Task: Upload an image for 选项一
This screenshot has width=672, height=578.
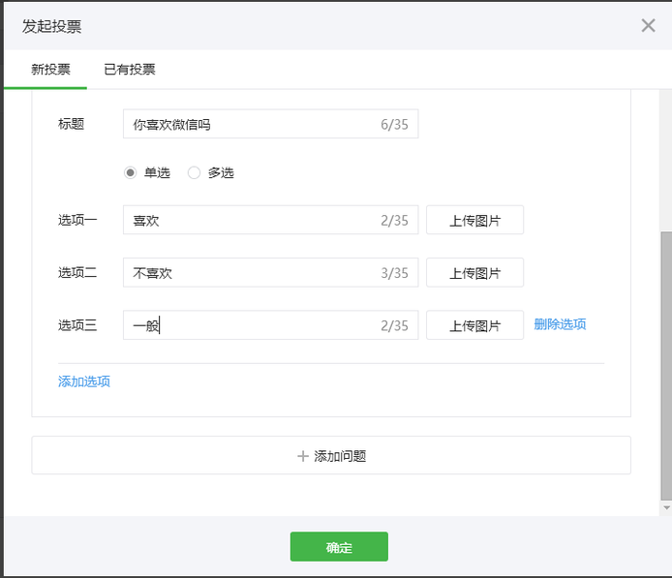Action: coord(474,220)
